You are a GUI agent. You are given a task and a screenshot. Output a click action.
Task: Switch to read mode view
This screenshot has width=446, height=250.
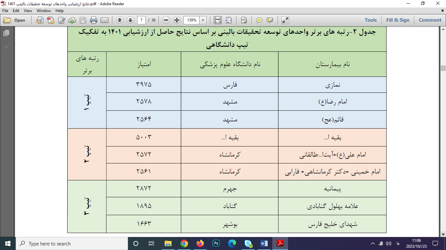tap(285, 20)
